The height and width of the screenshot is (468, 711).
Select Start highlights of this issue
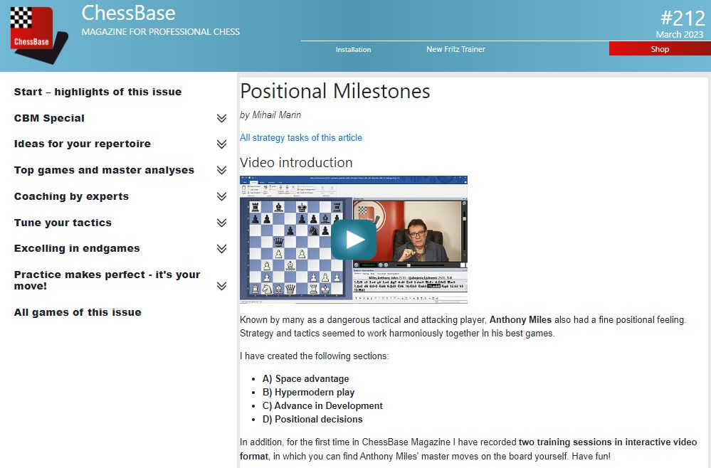[98, 92]
